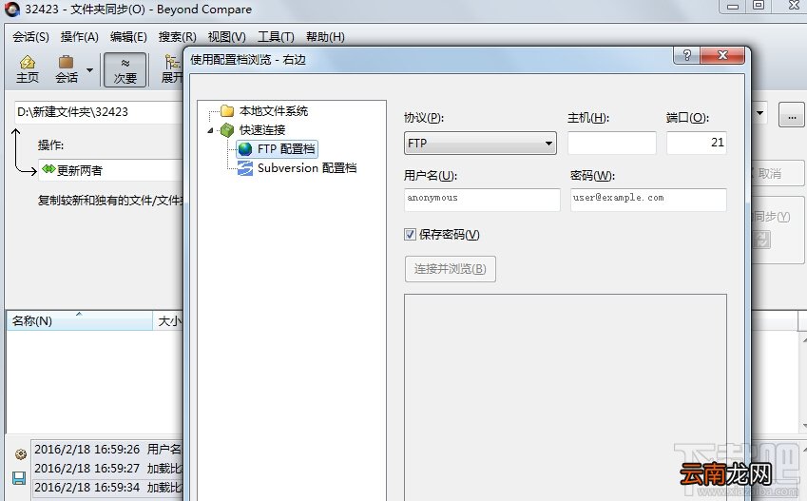Viewport: 807px width, 501px height.
Task: Click the 端口 port field showing 21
Action: pos(697,144)
